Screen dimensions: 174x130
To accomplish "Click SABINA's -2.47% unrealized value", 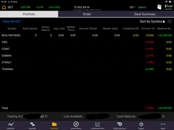I will pyautogui.click(x=149, y=55).
